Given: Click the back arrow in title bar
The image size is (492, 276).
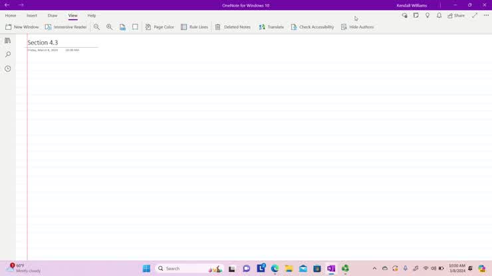Looking at the screenshot, I should tap(7, 5).
